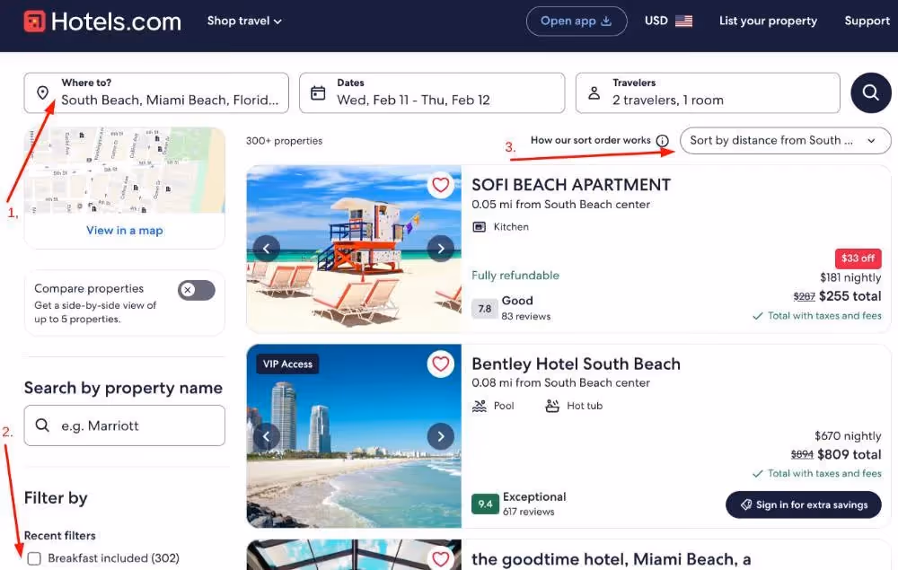The height and width of the screenshot is (570, 898).
Task: Click the Hot tub amenity icon
Action: tap(552, 407)
